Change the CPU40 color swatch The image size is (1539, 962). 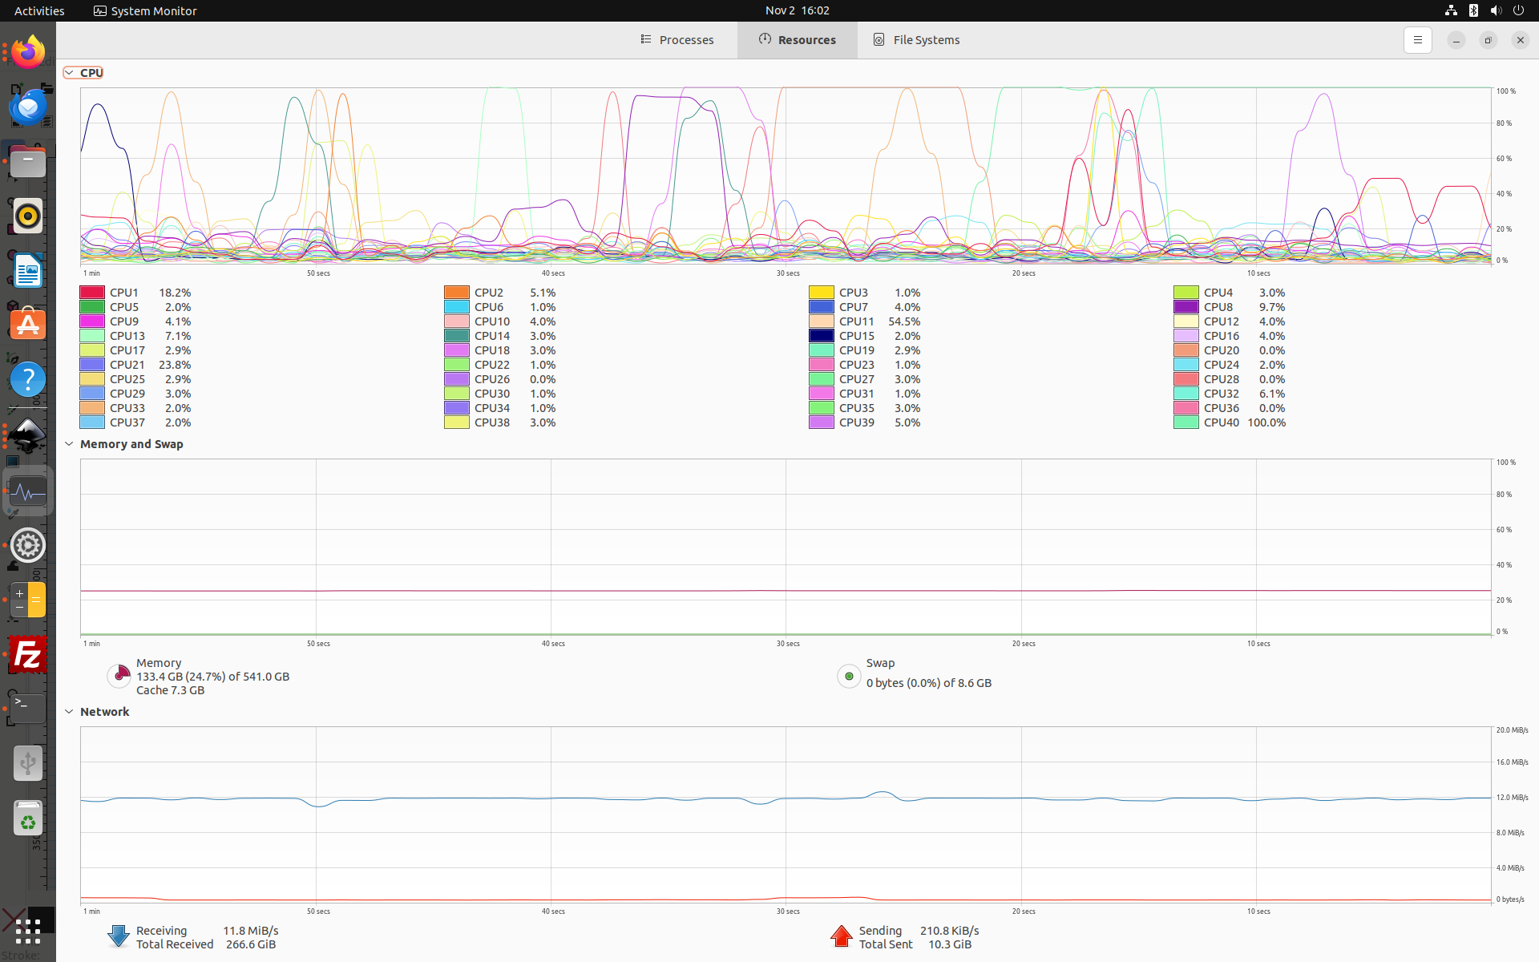pos(1186,422)
